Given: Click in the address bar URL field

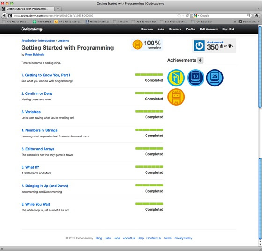Looking at the screenshot, I should coord(94,16).
